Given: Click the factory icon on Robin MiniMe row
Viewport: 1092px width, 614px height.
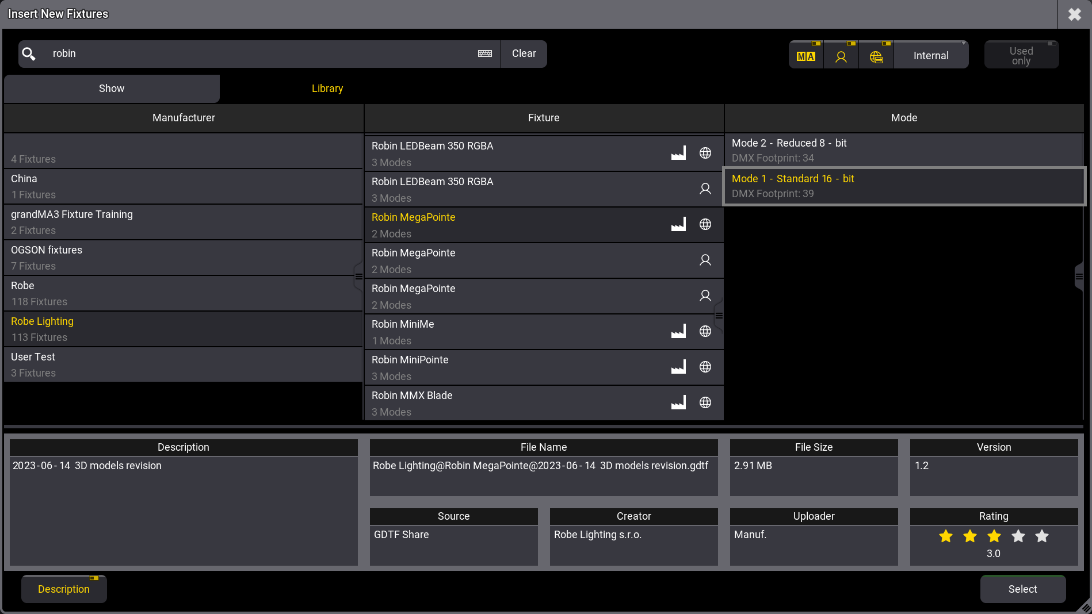Looking at the screenshot, I should click(679, 332).
